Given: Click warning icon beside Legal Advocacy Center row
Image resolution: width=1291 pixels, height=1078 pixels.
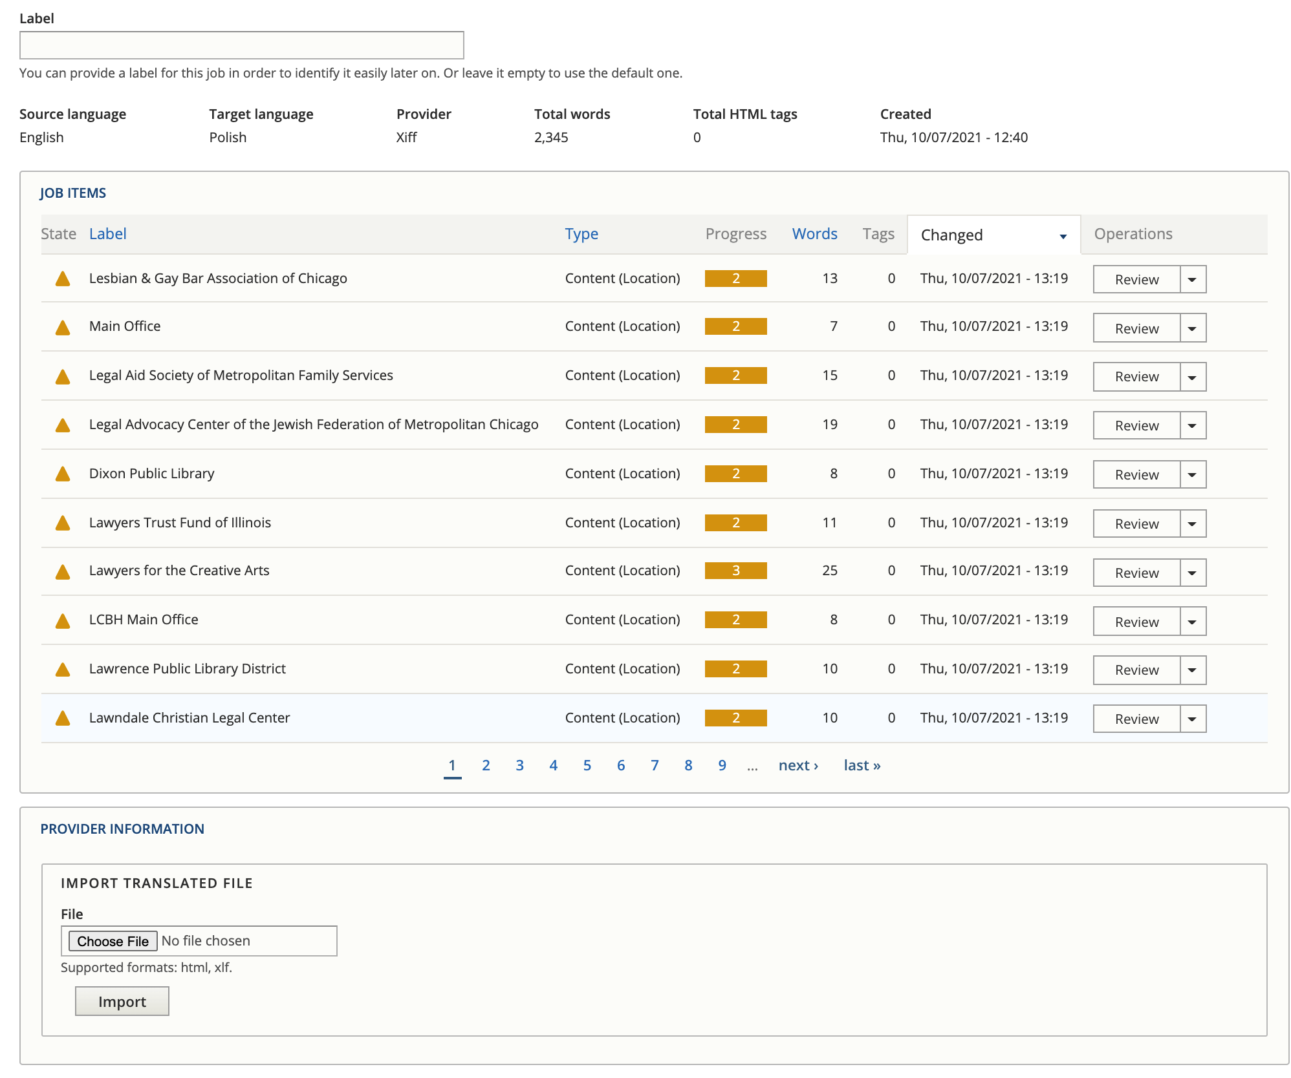Looking at the screenshot, I should 63,425.
